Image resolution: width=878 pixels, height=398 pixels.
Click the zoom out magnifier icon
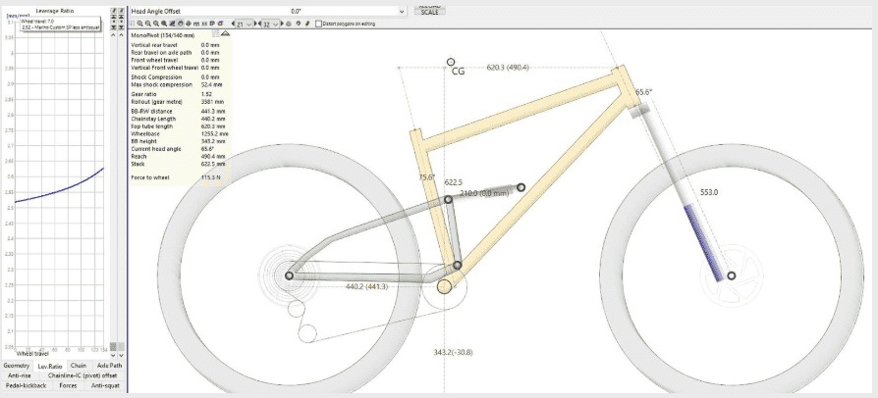point(148,24)
